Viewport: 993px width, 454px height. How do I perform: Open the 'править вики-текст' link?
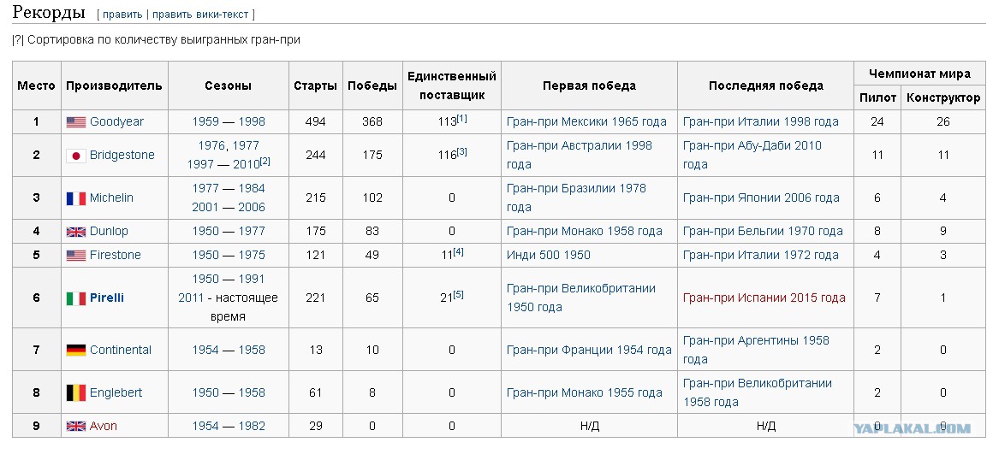coord(201,14)
